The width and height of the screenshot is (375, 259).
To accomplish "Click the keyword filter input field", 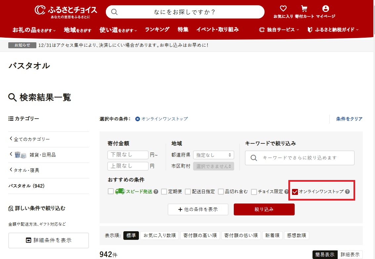I will pyautogui.click(x=299, y=158).
